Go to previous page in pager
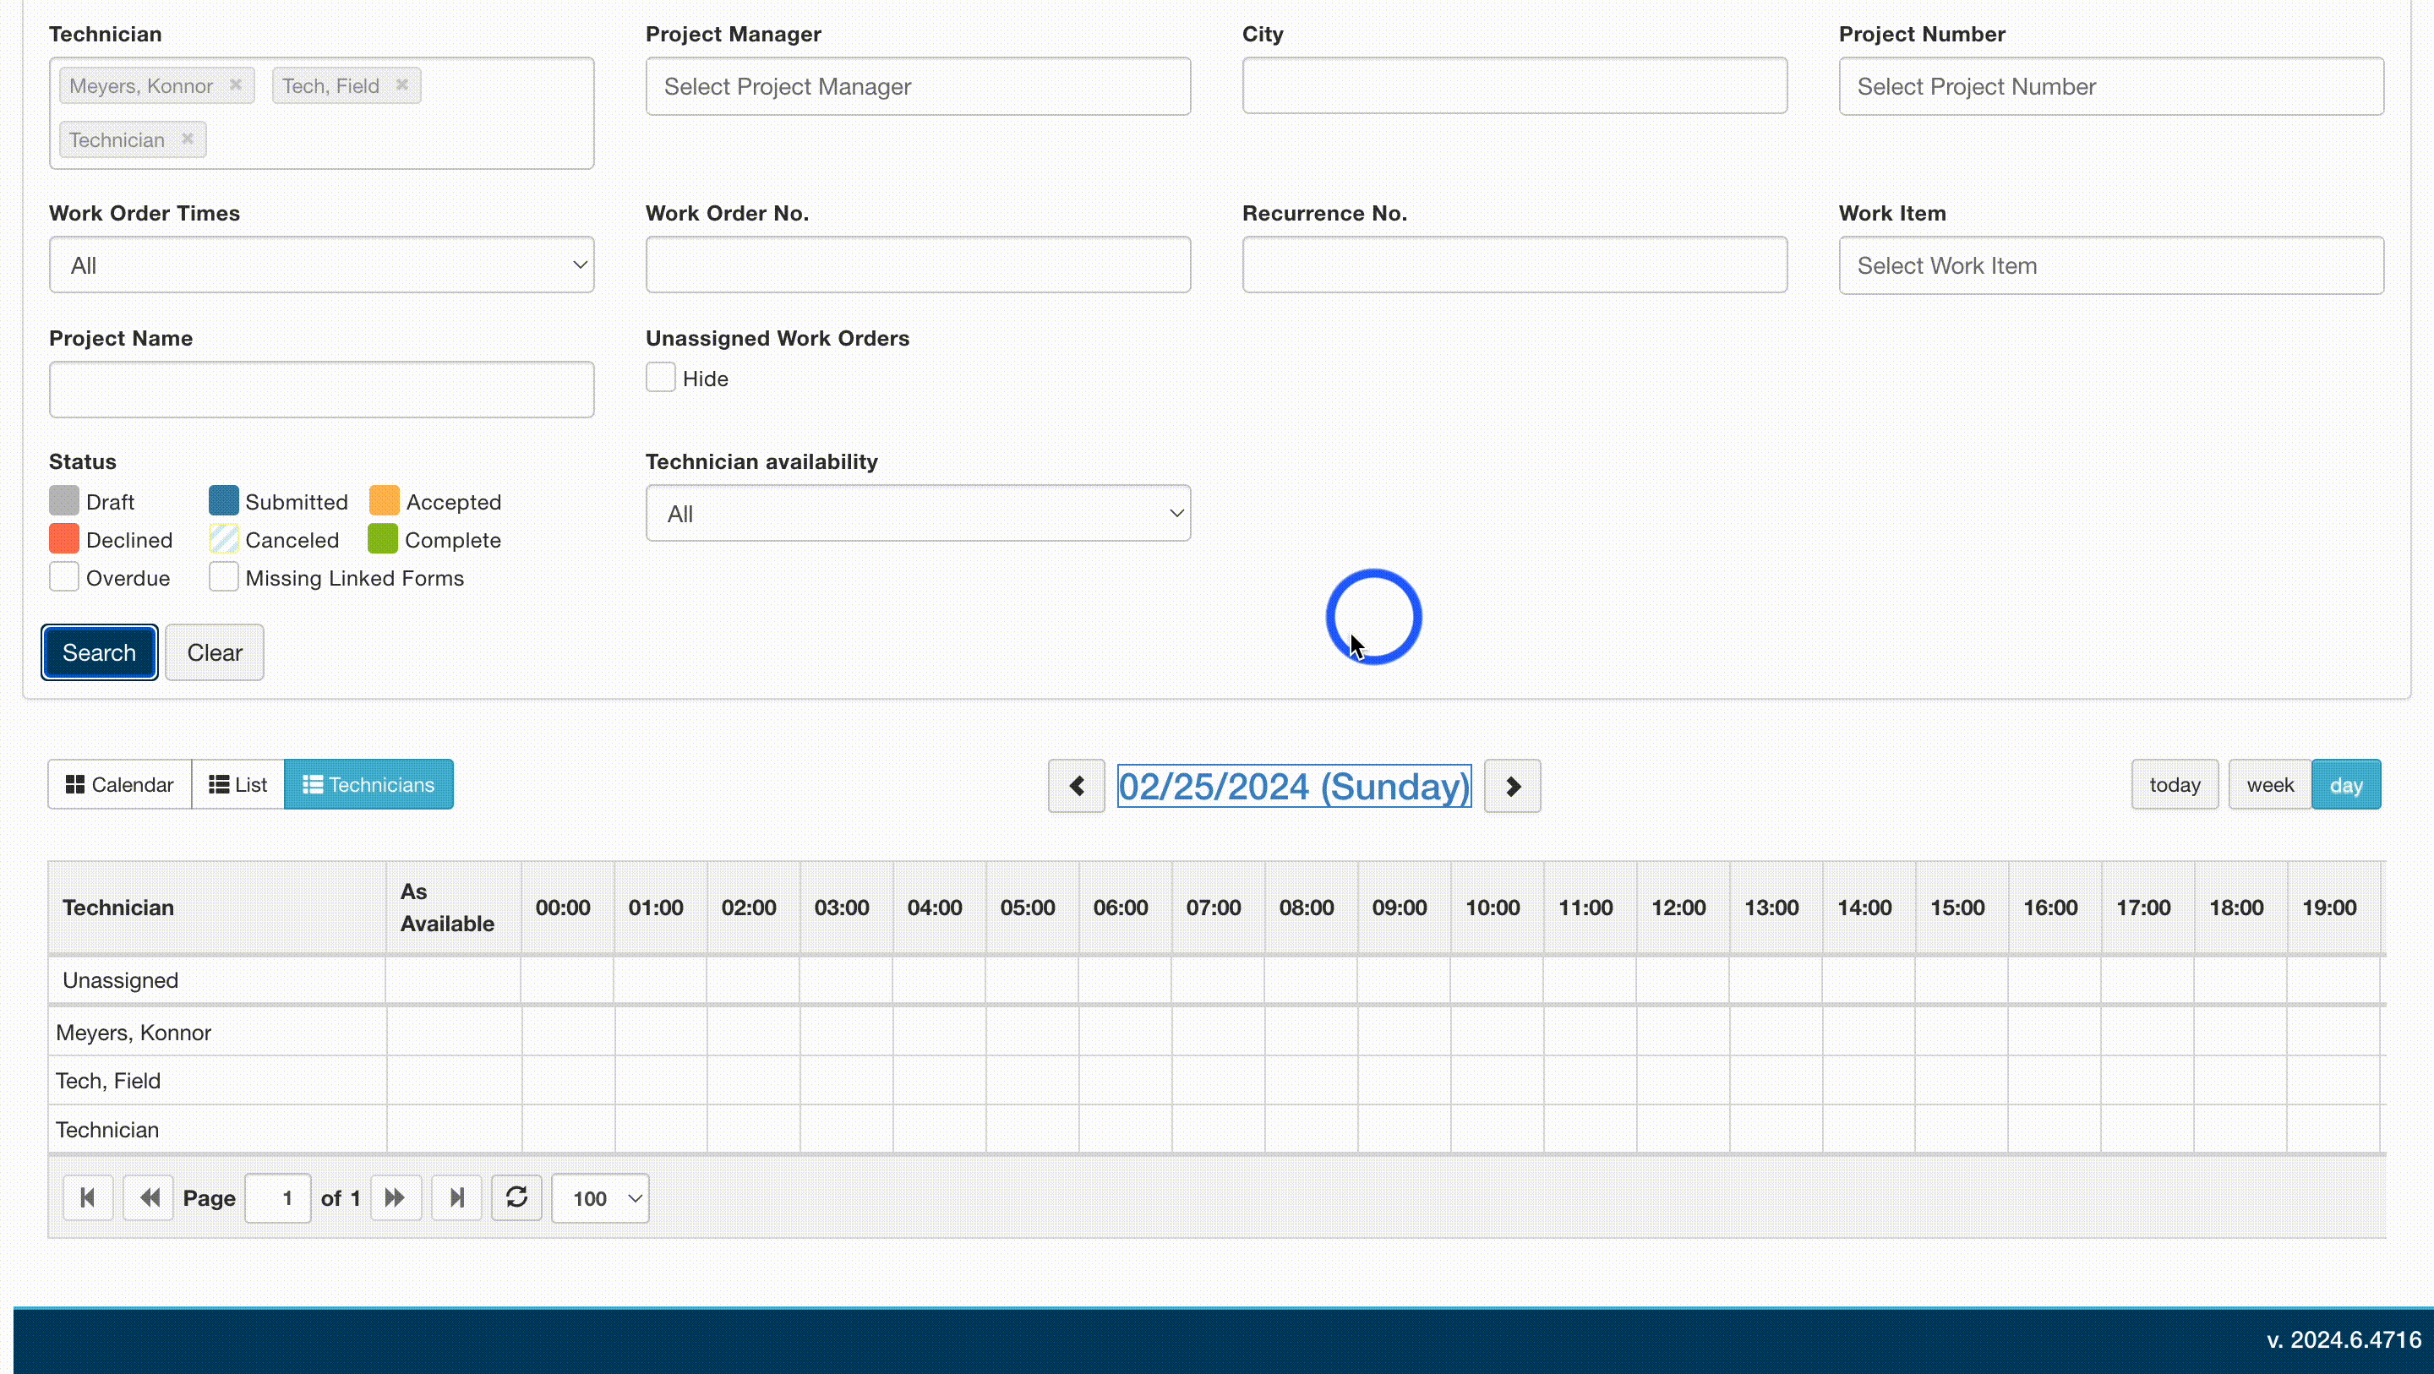 149,1198
